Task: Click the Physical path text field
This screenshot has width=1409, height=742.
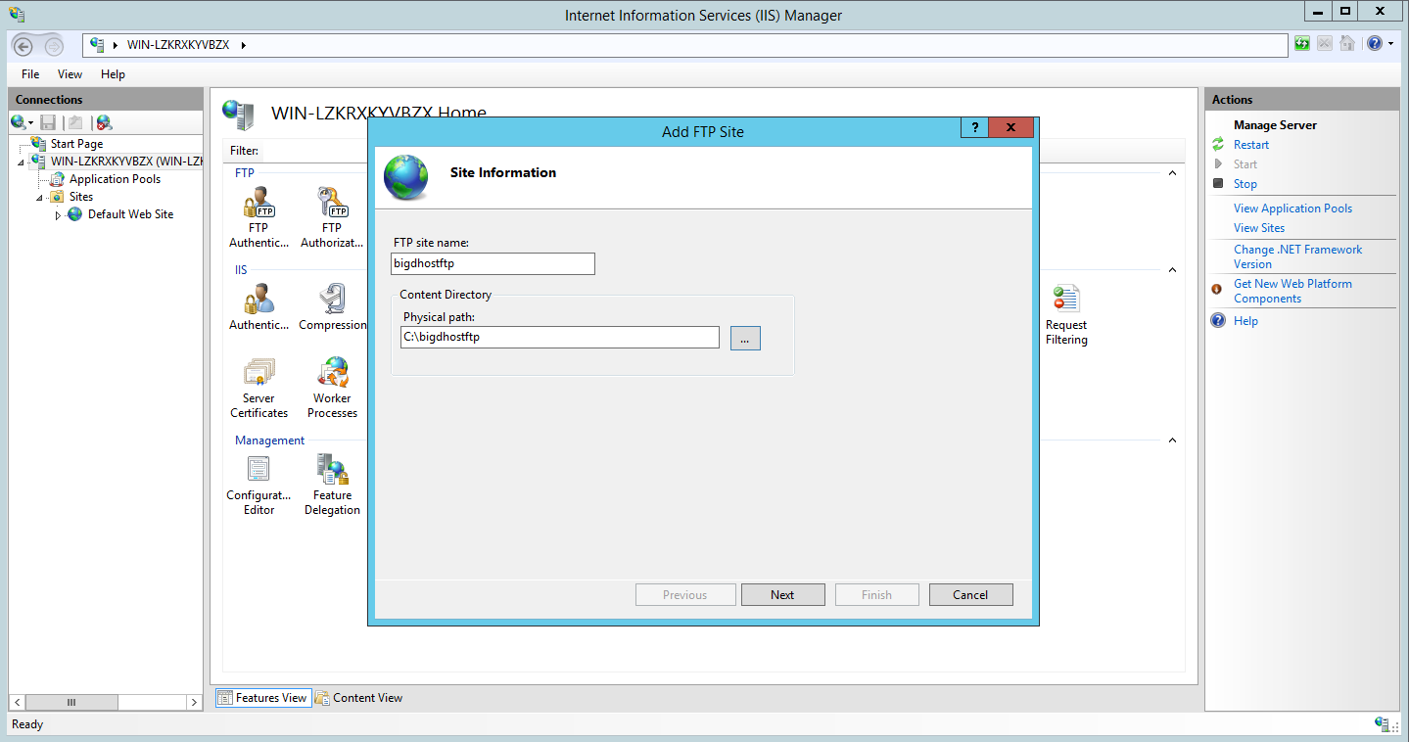Action: [x=560, y=337]
